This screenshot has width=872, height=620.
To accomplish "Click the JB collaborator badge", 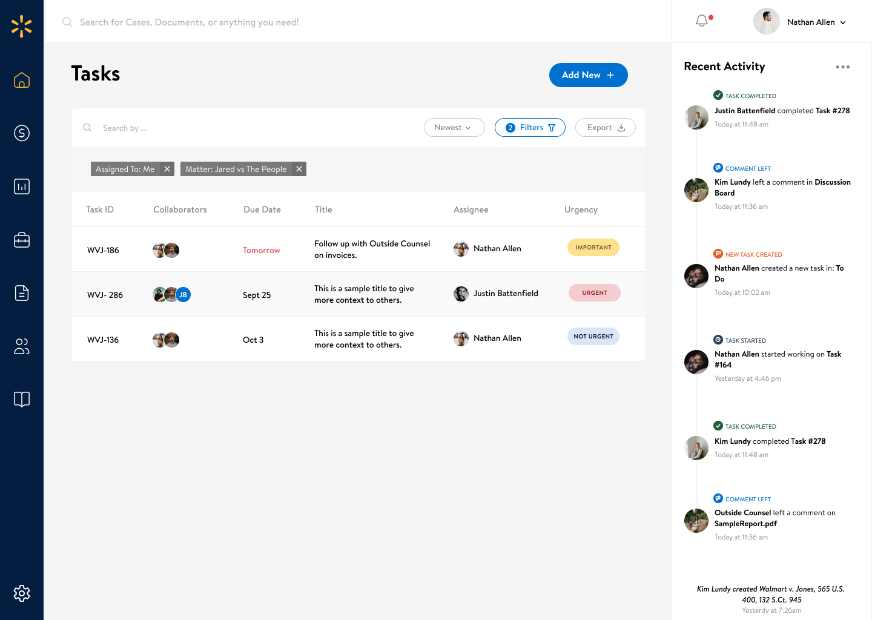I will [x=183, y=295].
